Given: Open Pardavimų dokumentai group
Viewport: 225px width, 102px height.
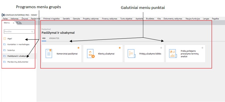Looking at the screenshot, I should pos(18,62).
